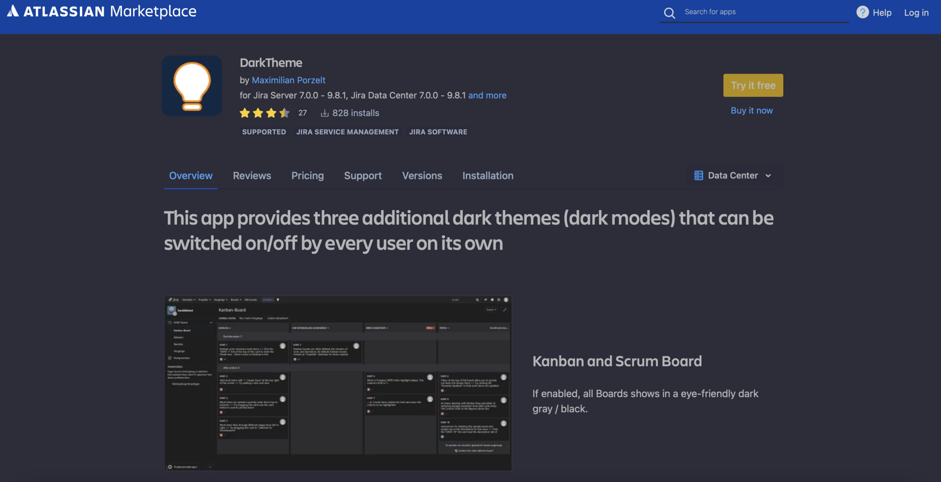Image resolution: width=941 pixels, height=482 pixels.
Task: Click the Log in link
Action: click(x=916, y=13)
